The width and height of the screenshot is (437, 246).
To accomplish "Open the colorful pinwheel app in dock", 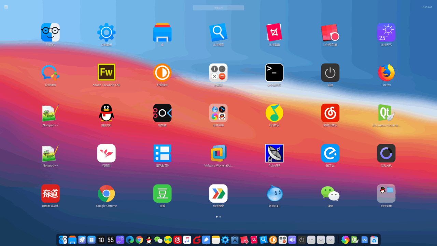I will pyautogui.click(x=346, y=240).
